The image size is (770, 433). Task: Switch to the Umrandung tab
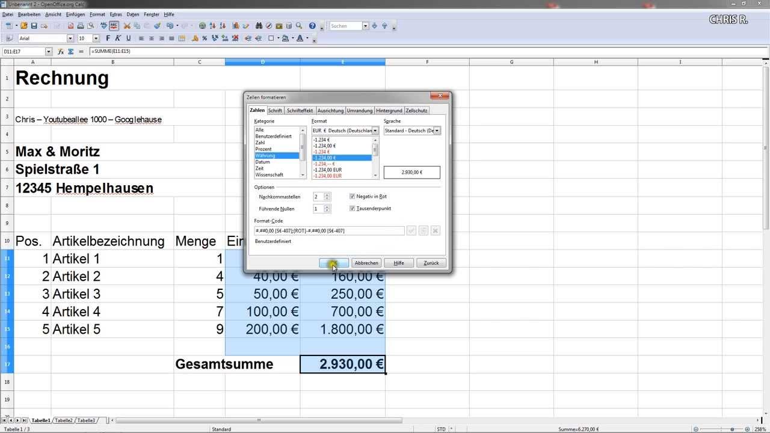pyautogui.click(x=359, y=111)
